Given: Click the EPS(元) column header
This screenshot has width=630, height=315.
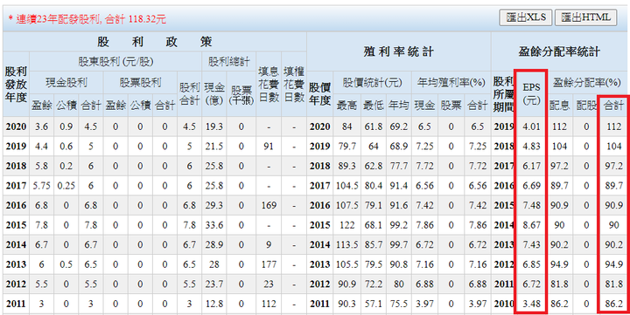Looking at the screenshot, I should pyautogui.click(x=531, y=93).
